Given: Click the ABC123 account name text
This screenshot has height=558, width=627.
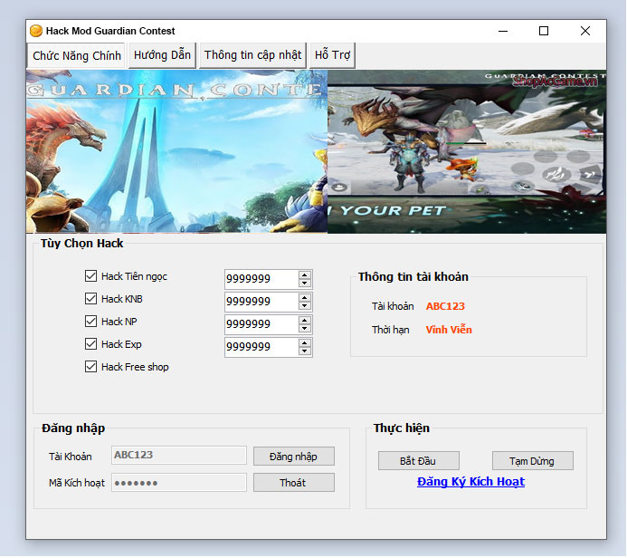Looking at the screenshot, I should [x=445, y=306].
